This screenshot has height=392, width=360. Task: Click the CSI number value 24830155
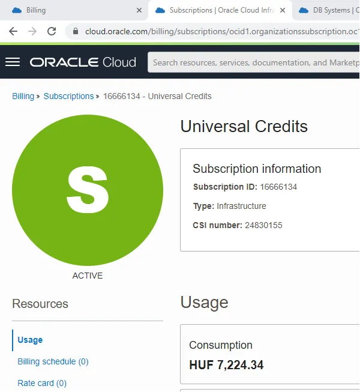click(x=263, y=225)
